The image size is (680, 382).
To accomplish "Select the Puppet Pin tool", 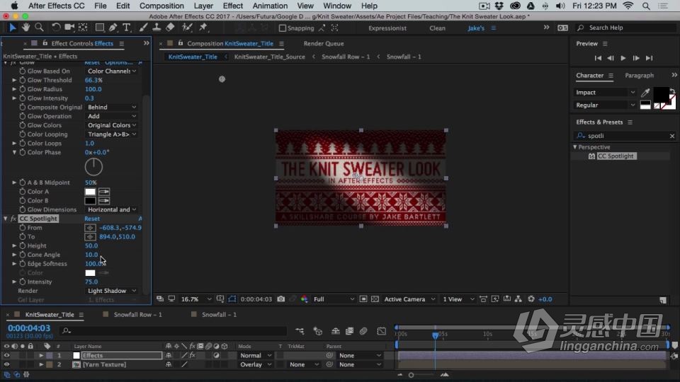I will tap(203, 28).
